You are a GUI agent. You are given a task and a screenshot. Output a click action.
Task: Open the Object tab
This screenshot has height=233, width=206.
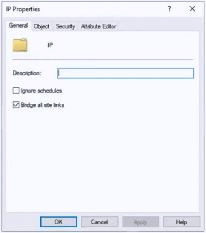[x=42, y=26]
